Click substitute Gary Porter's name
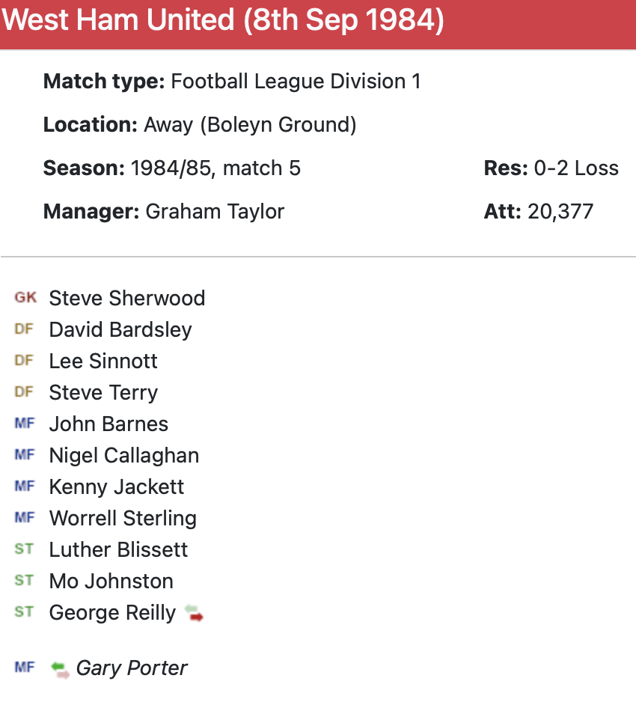636x711 pixels. [132, 668]
